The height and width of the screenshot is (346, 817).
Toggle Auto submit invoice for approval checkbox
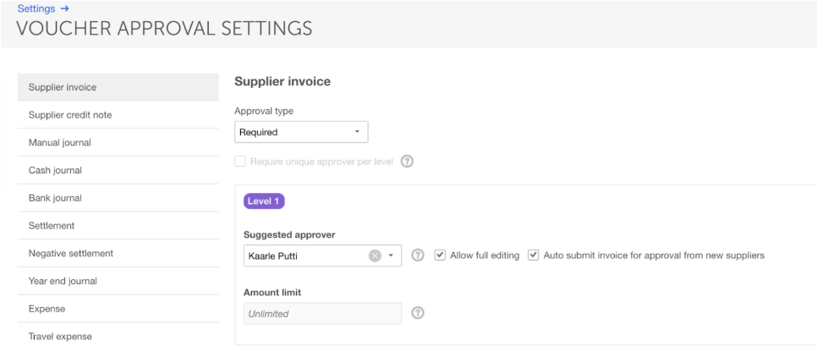tap(534, 255)
